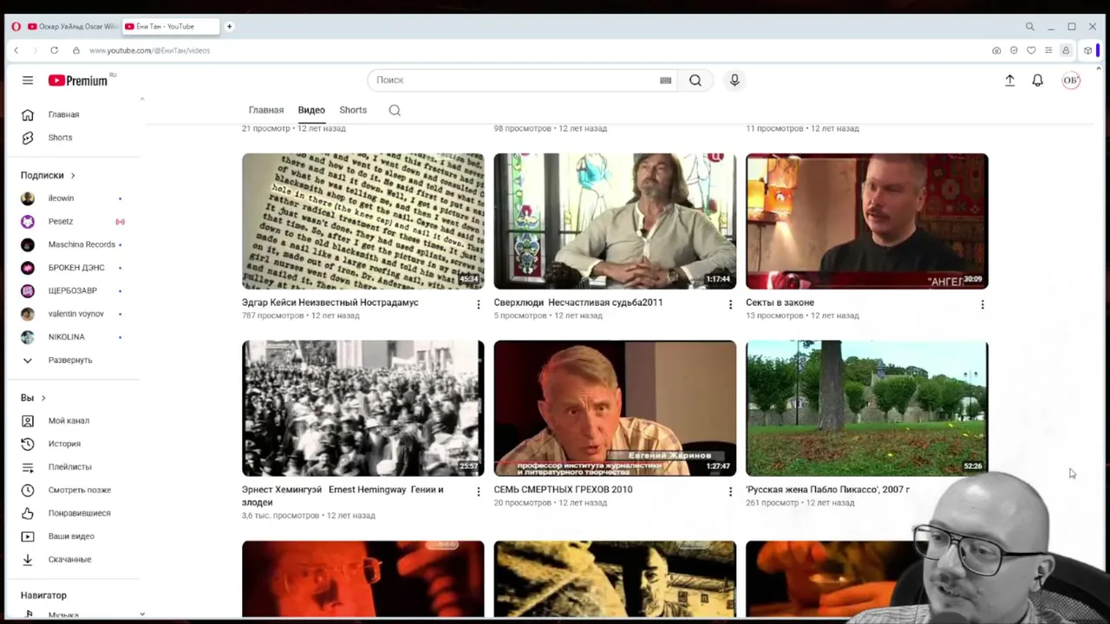Go to YouTube Premium home logo
Image resolution: width=1110 pixels, height=624 pixels.
(78, 81)
